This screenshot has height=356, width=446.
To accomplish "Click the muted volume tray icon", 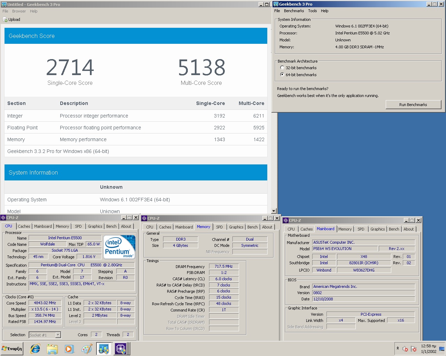I will [x=405, y=349].
